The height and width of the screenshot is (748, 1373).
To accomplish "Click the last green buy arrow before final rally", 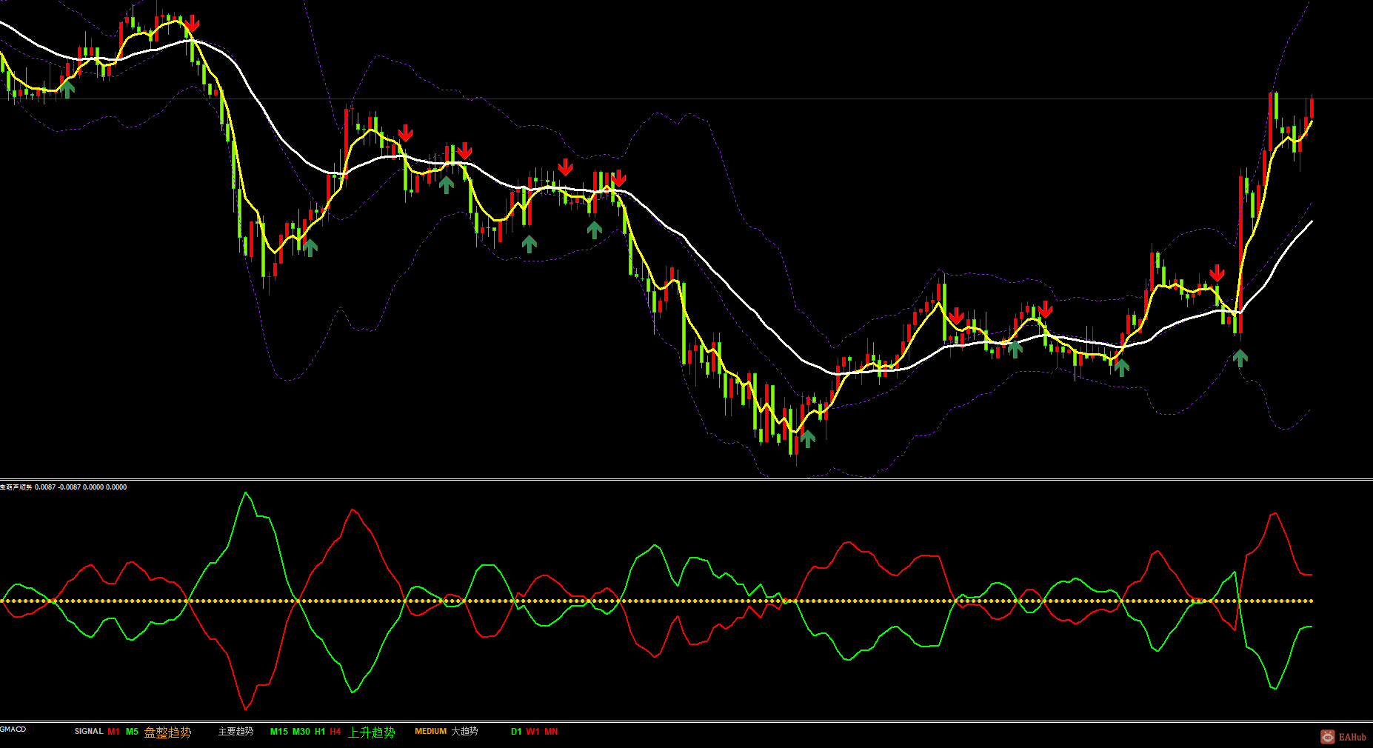I will click(x=1240, y=358).
